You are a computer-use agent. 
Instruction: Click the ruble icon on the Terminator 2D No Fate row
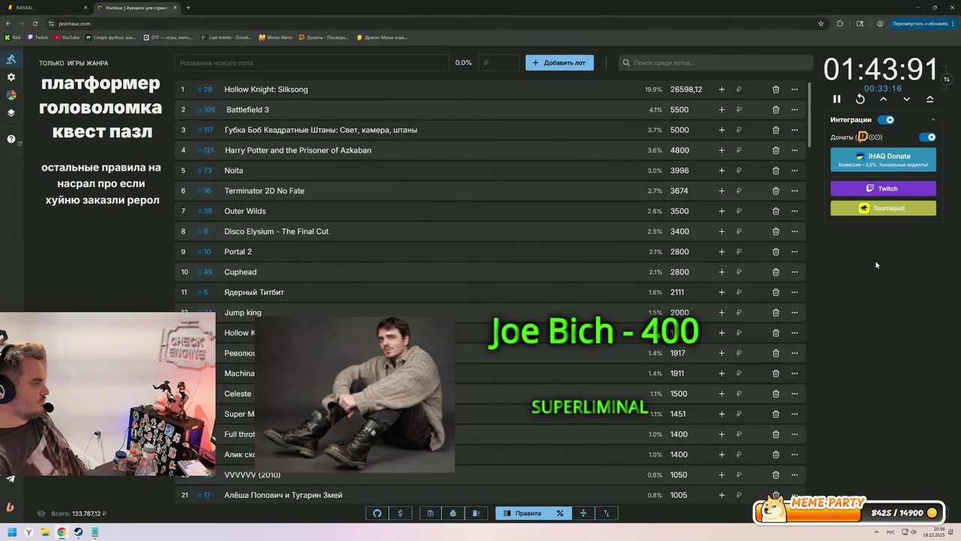(x=739, y=191)
